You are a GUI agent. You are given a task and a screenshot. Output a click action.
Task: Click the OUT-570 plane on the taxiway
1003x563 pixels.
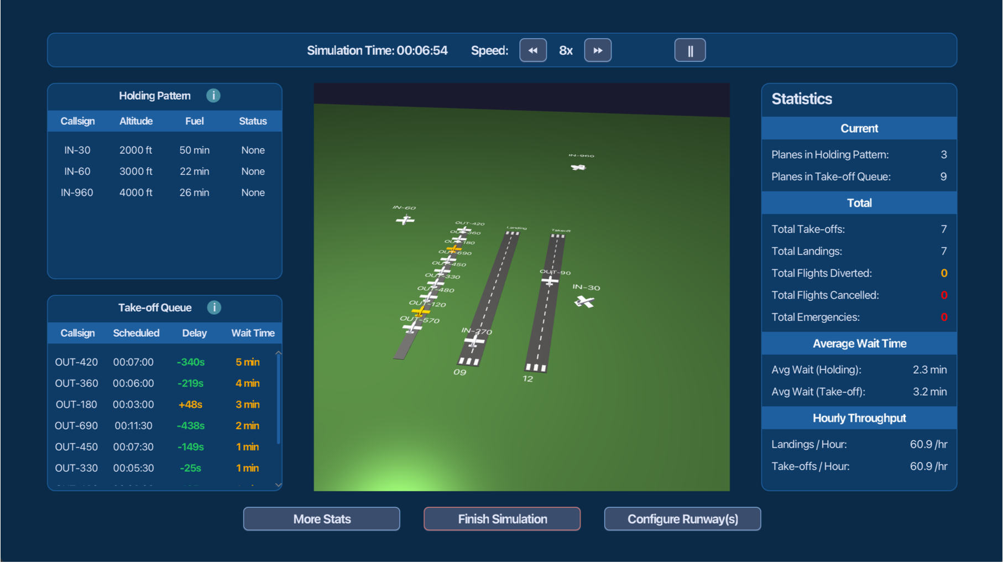(x=412, y=327)
